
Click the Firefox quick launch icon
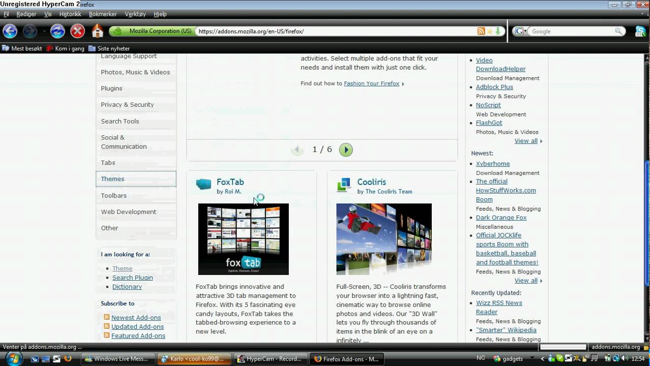68,358
